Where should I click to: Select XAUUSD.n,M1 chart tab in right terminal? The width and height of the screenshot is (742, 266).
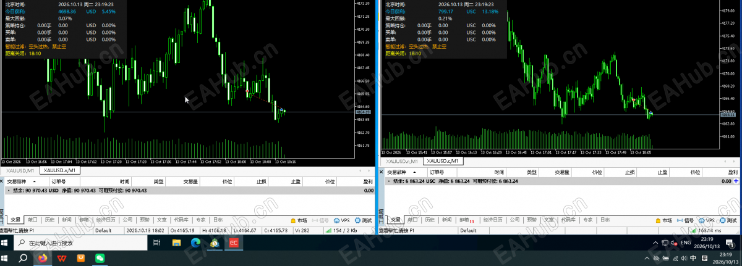tap(401, 160)
